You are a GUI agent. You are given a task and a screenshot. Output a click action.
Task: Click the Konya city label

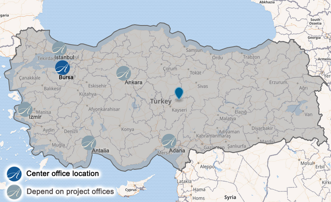click(x=128, y=129)
